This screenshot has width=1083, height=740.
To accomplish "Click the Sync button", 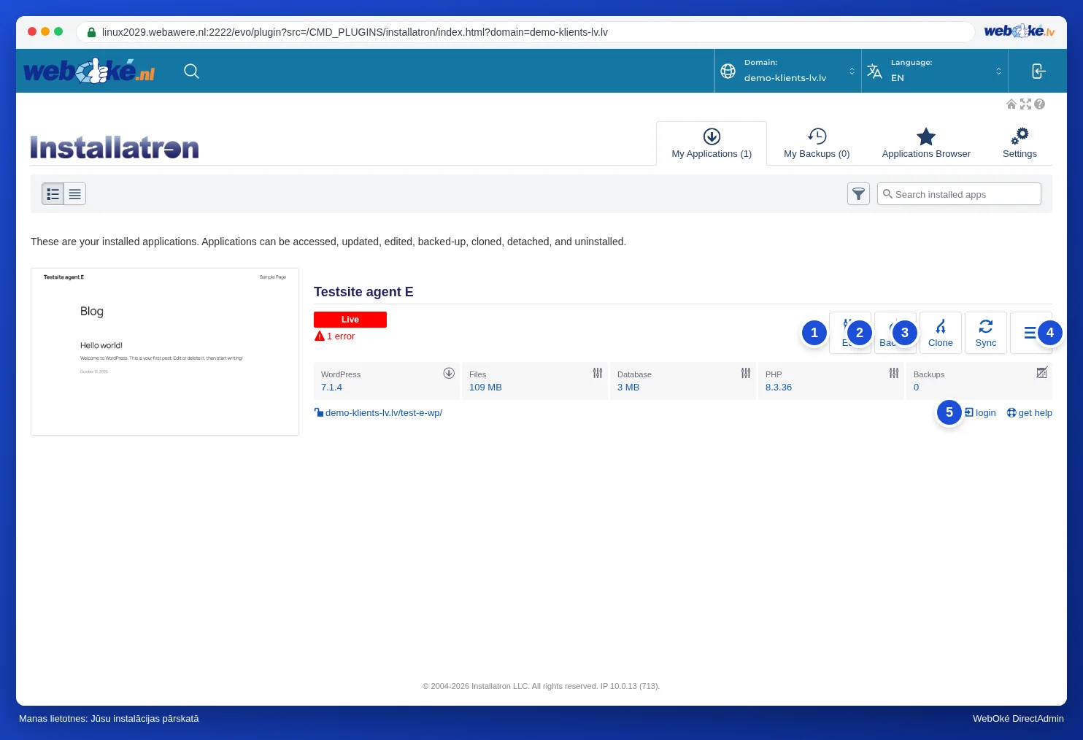I will click(986, 333).
